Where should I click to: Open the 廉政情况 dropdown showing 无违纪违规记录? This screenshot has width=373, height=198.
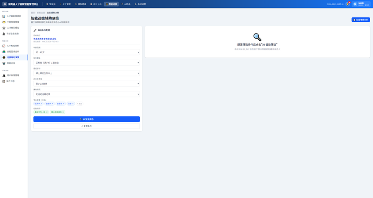point(87,94)
